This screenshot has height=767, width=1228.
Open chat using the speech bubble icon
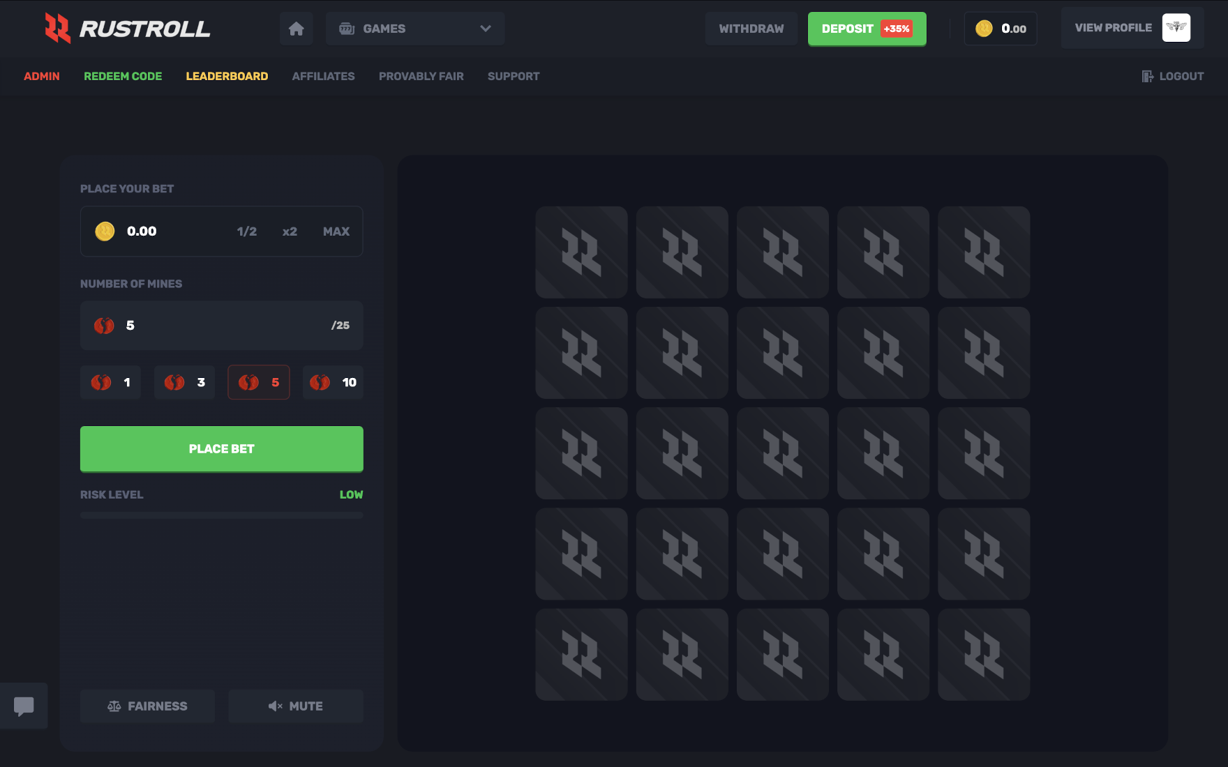click(24, 706)
